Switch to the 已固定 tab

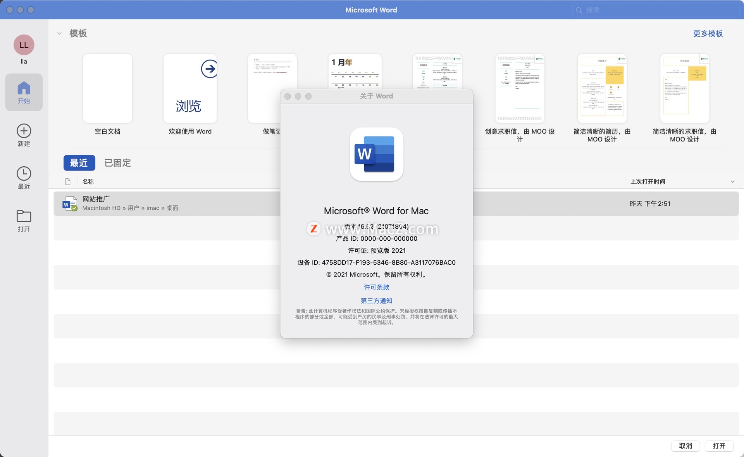tap(117, 163)
